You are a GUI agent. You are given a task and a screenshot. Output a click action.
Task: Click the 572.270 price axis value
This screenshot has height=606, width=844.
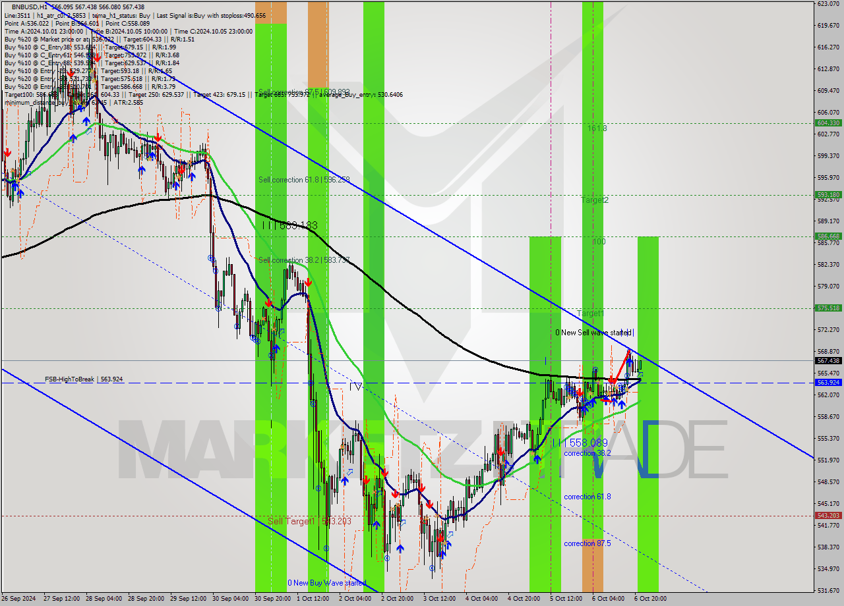coord(828,329)
